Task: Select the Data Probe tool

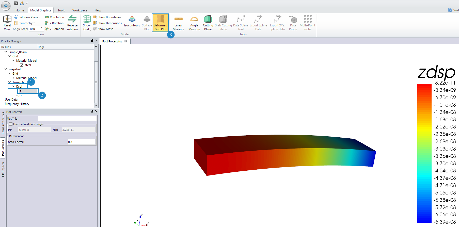Action: point(293,23)
